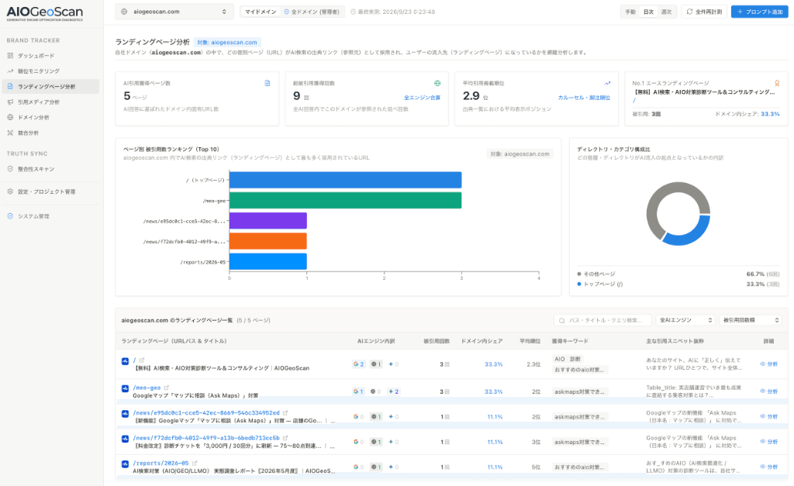Focus the パス・タイトル・クエリ検索 search field
The height and width of the screenshot is (486, 794).
point(602,320)
